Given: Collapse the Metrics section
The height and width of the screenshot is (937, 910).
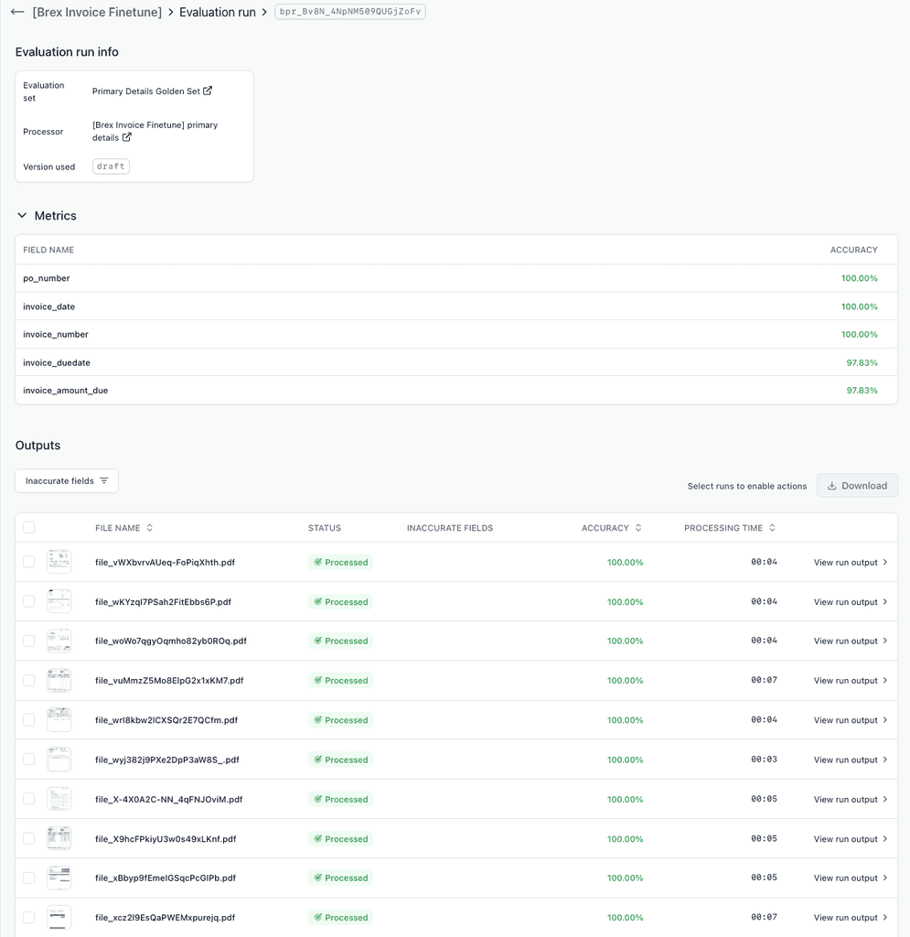Looking at the screenshot, I should [x=21, y=215].
